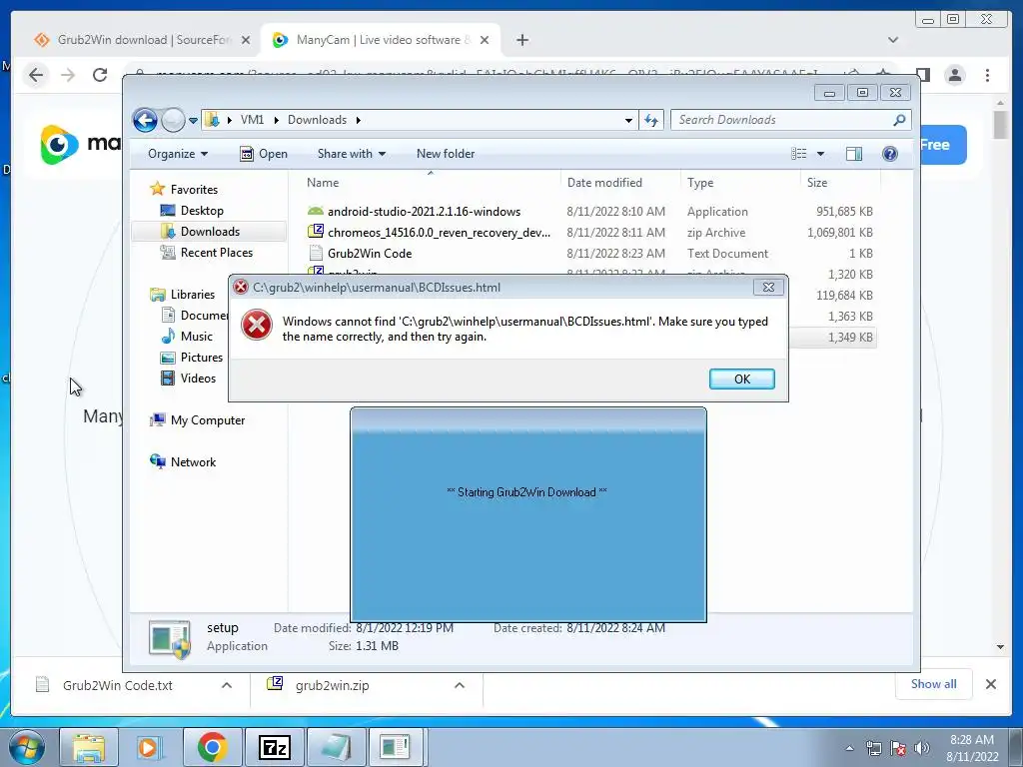This screenshot has height=767, width=1023.
Task: Click Explorer forward navigation button
Action: point(173,120)
